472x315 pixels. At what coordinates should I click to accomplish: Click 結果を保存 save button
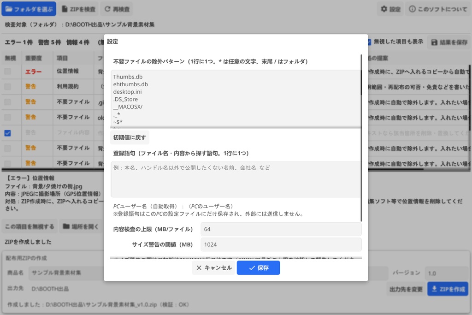[449, 42]
